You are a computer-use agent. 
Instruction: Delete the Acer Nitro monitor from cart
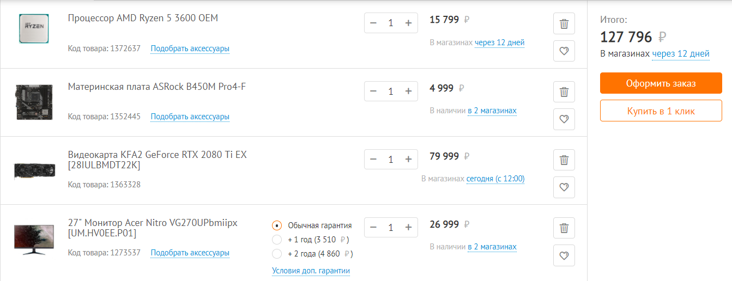tap(564, 228)
